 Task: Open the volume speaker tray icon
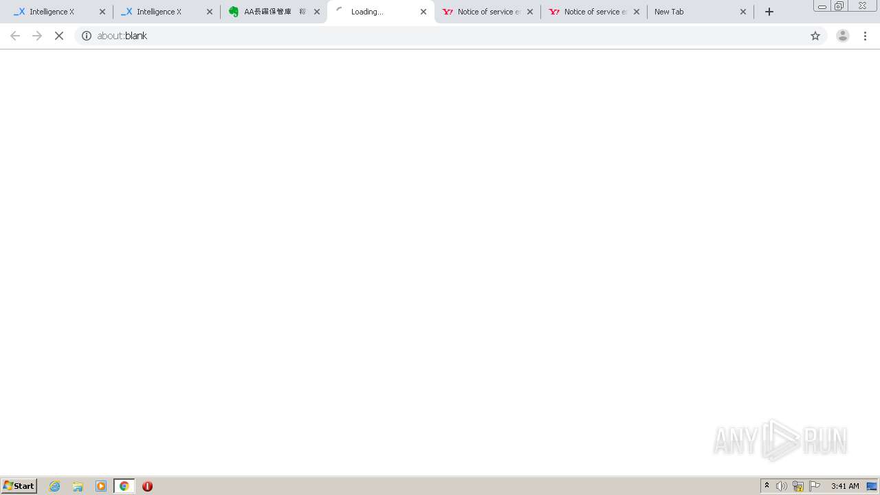point(782,486)
